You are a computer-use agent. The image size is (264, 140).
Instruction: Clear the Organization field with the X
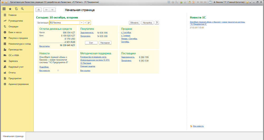pyautogui.click(x=85, y=23)
